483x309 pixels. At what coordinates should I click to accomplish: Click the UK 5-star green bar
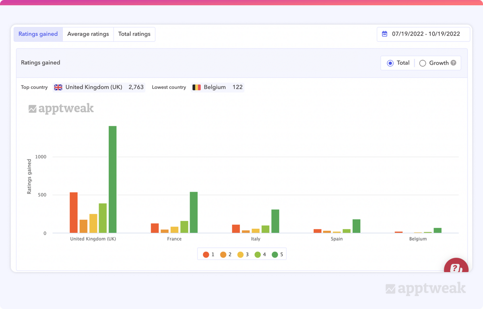pos(113,180)
